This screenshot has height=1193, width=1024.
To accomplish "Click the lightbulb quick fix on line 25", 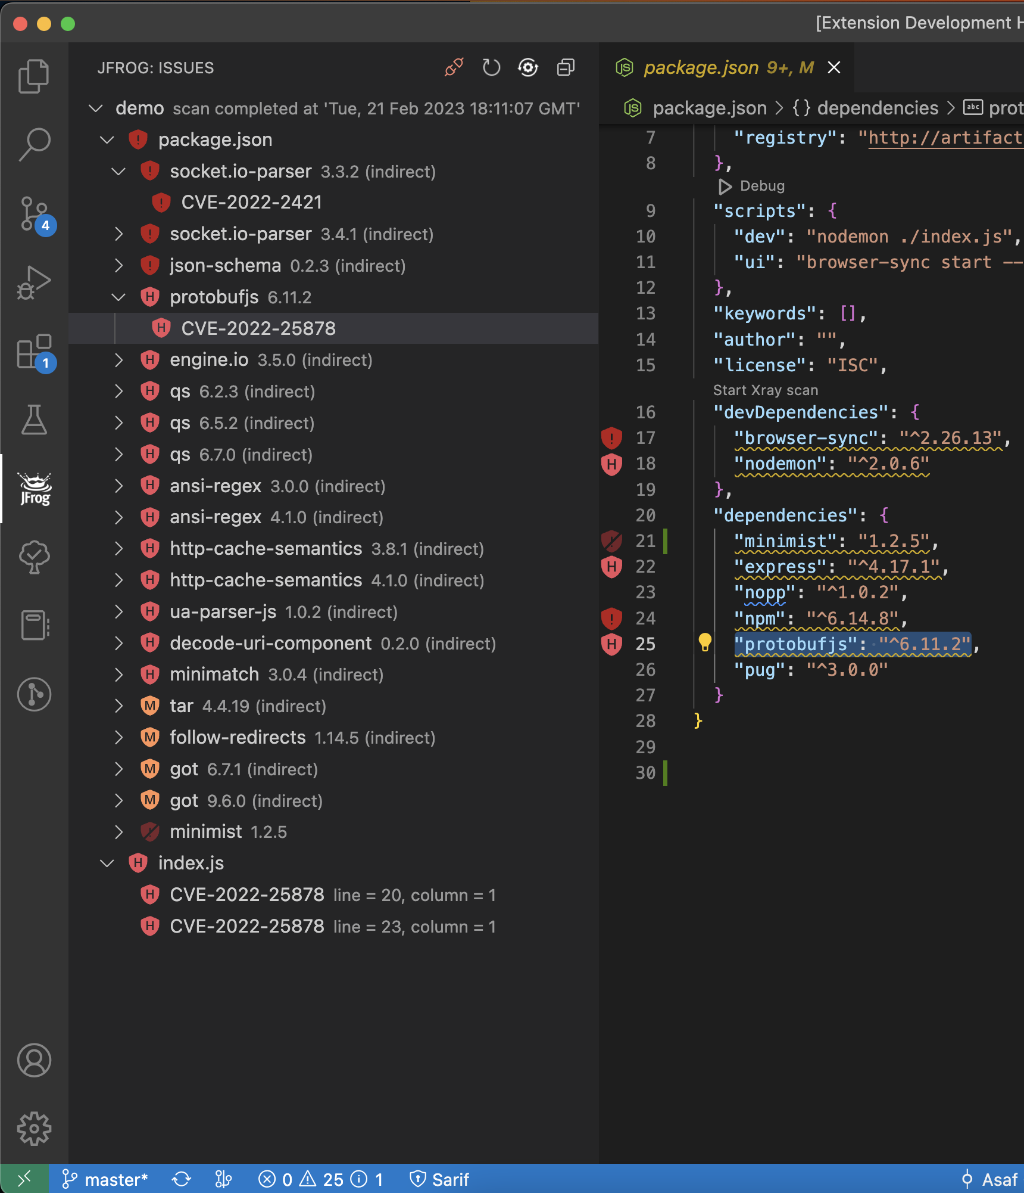I will pyautogui.click(x=705, y=642).
